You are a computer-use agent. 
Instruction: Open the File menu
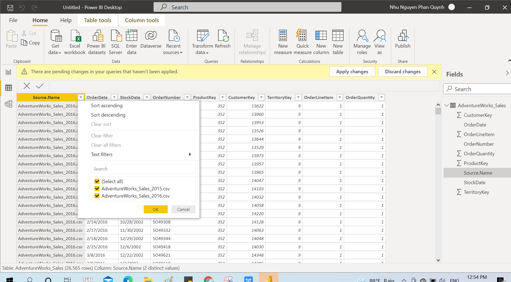point(13,20)
